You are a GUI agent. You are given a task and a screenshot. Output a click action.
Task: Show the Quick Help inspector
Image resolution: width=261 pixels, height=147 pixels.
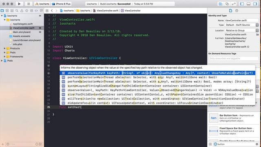(x=237, y=11)
